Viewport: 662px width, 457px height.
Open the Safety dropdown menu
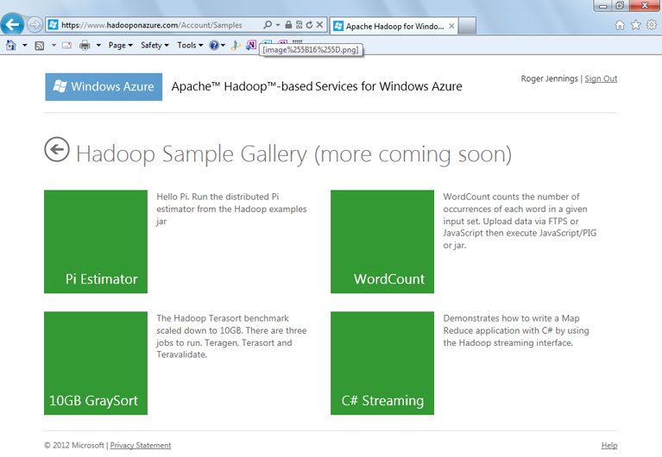[154, 45]
